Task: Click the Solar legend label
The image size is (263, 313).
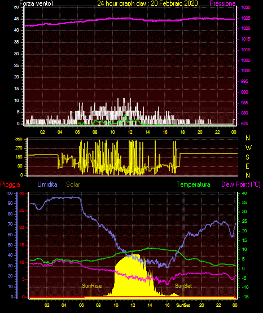Action: coord(73,184)
